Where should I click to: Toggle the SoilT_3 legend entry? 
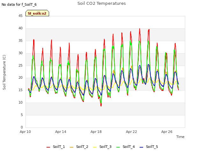[102, 147]
